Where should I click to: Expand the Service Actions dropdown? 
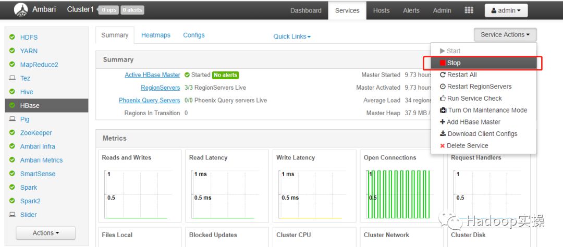pos(505,34)
